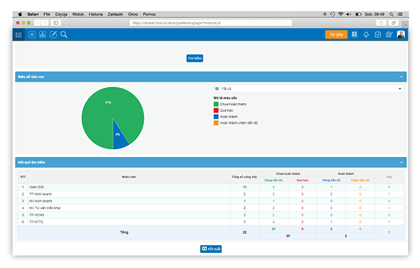Click the Kết xuất export button
Image resolution: width=420 pixels, height=268 pixels.
point(209,248)
